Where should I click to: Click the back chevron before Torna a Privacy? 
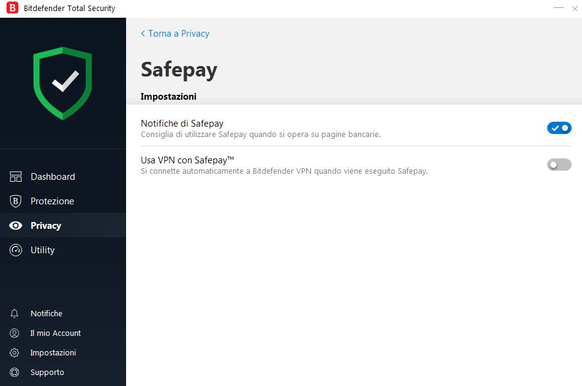tap(143, 34)
